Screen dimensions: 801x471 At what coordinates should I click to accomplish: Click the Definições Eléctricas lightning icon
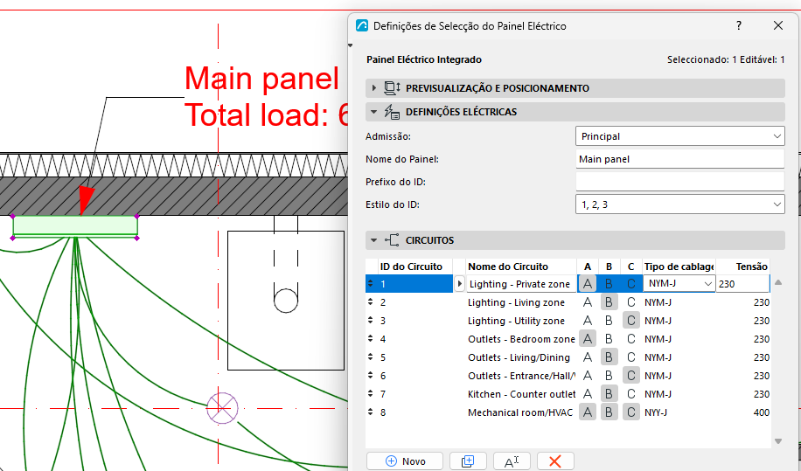point(392,112)
